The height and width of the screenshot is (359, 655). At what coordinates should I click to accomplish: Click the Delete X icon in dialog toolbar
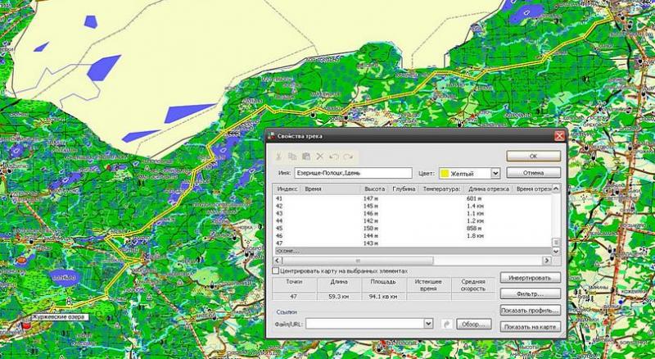pyautogui.click(x=320, y=157)
